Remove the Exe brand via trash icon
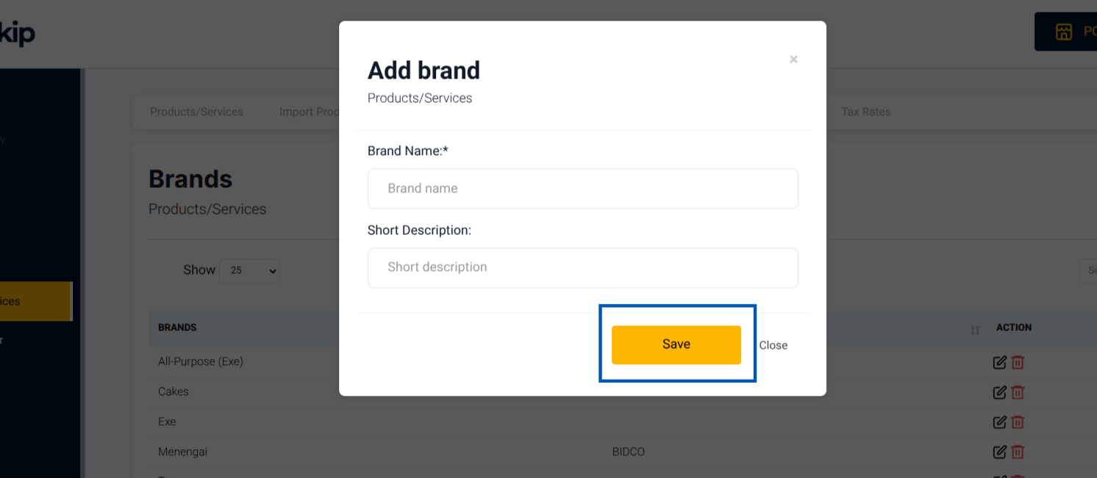Image resolution: width=1097 pixels, height=478 pixels. tap(1018, 422)
